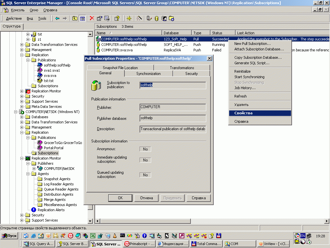Click the Forward arrow toolbar icon

(65, 18)
